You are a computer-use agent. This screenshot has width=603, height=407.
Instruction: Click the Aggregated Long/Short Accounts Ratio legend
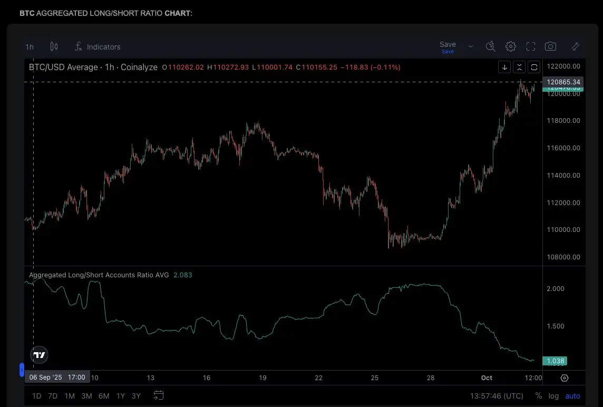click(x=99, y=275)
